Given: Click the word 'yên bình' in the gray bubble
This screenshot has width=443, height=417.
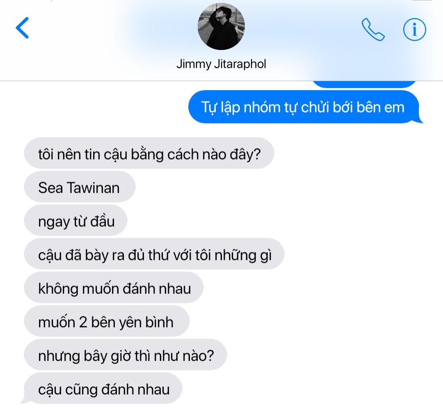Looking at the screenshot, I should tap(146, 322).
